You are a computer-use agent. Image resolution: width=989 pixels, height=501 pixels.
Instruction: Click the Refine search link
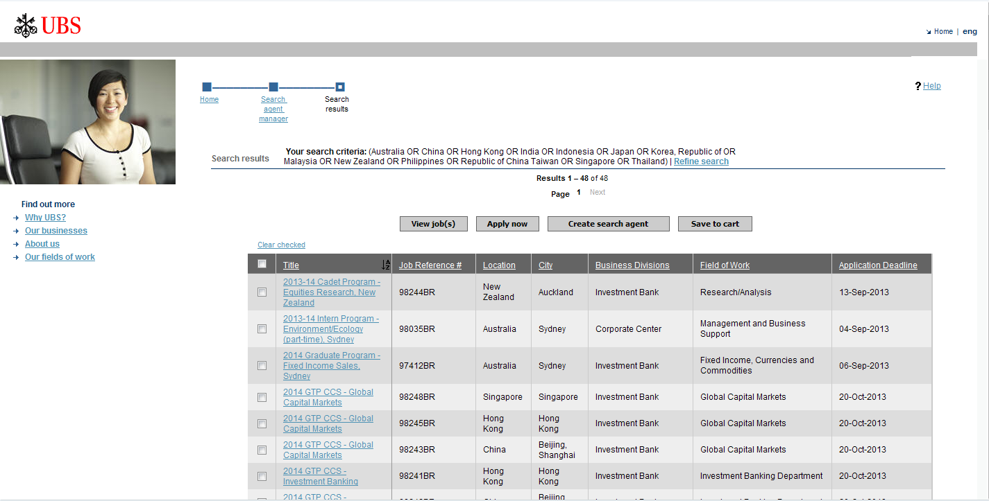pyautogui.click(x=701, y=161)
